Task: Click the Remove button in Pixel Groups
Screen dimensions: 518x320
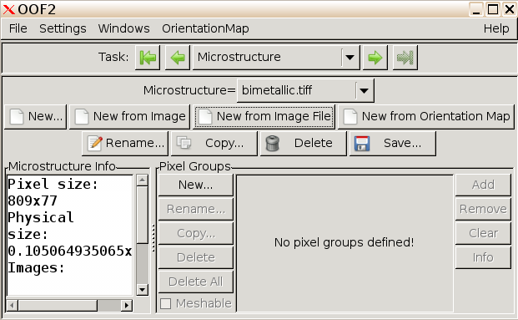Action: [483, 209]
